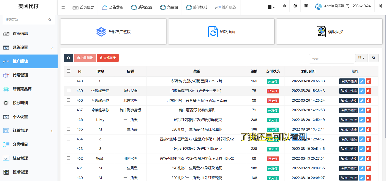Check the checkbox for row id 438
Image resolution: width=386 pixels, height=181 pixels.
(x=69, y=100)
